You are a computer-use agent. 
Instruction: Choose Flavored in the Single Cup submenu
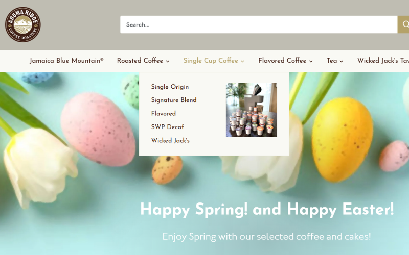pyautogui.click(x=164, y=113)
